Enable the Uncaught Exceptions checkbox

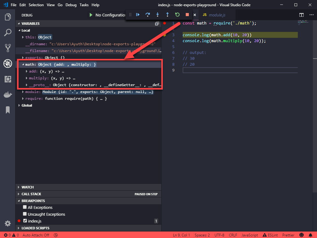[25, 214]
